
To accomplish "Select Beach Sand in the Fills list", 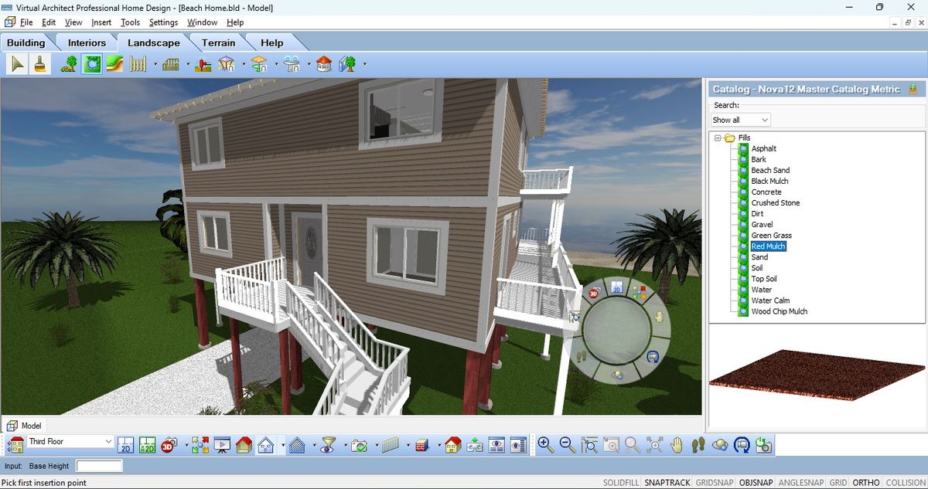I will 769,170.
